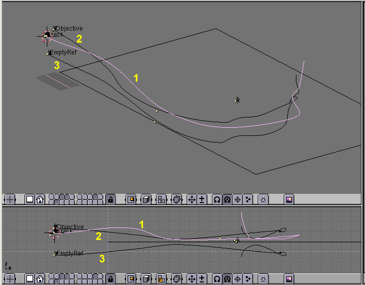Open draw mode cube menu in top header
The height and width of the screenshot is (285, 365).
point(146,199)
